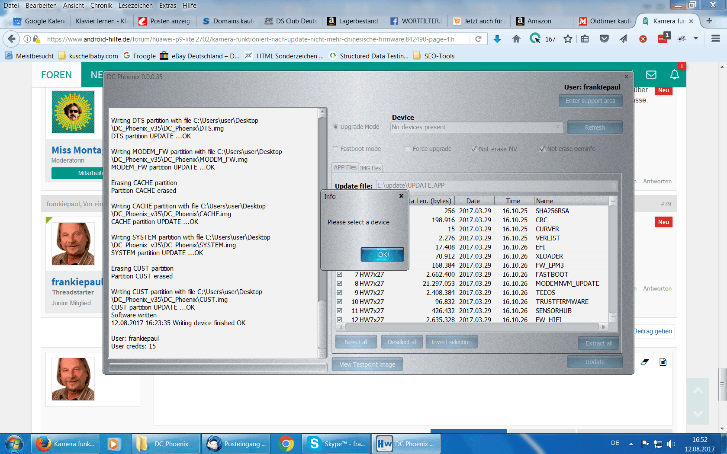Close the DC Phoenix window
The height and width of the screenshot is (454, 727).
tap(626, 77)
